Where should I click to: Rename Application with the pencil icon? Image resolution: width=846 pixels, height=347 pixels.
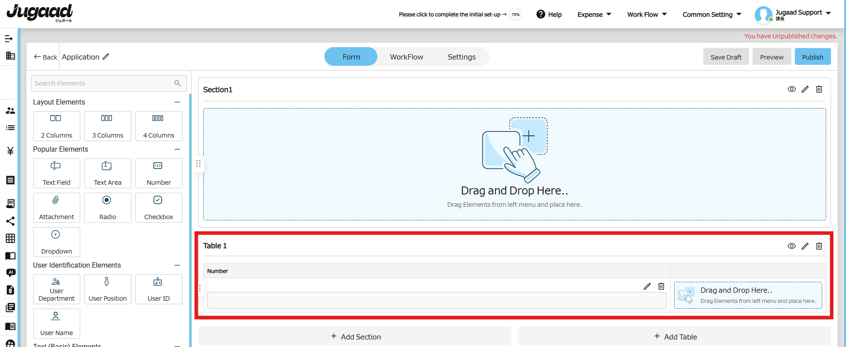coord(106,57)
